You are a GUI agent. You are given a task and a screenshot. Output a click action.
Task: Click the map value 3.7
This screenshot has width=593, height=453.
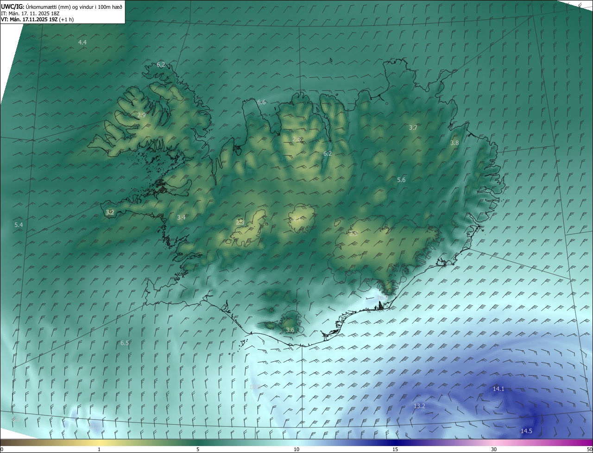[x=413, y=127]
